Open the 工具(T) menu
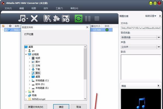This screenshot has width=163, height=109. 59,8
